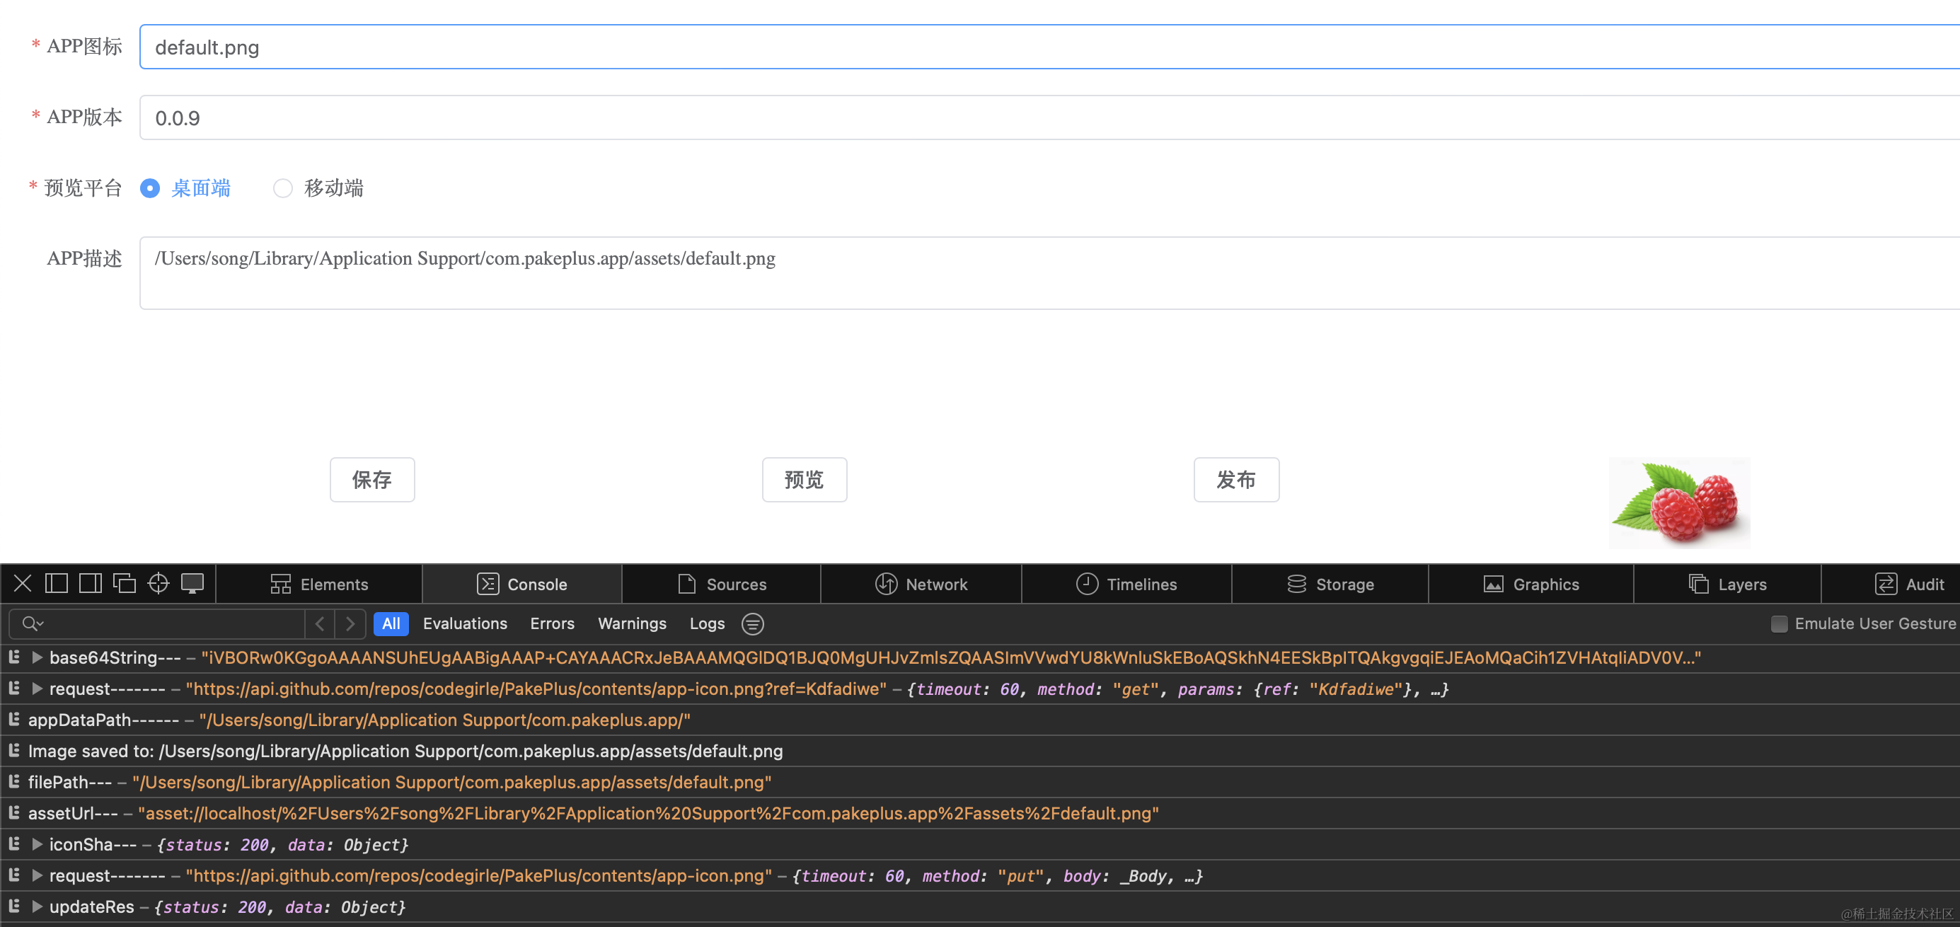Image resolution: width=1960 pixels, height=927 pixels.
Task: Expand the updateRes log object
Action: point(37,907)
